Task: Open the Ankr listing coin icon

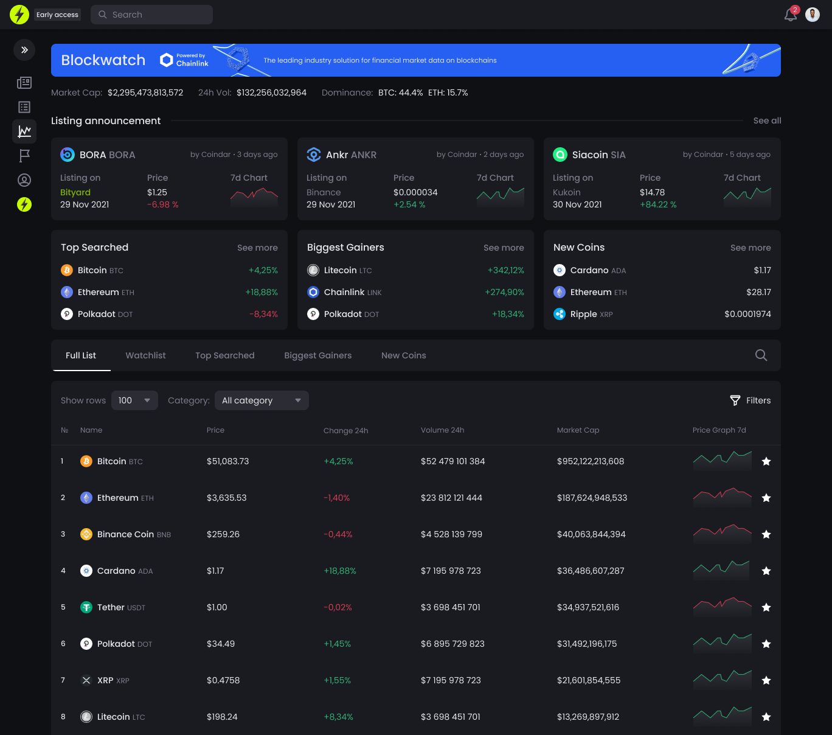Action: [x=314, y=155]
